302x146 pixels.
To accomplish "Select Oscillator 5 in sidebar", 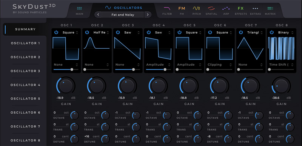I will [25, 99].
